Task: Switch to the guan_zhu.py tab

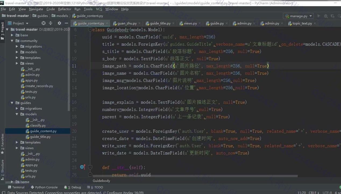Action: click(127, 23)
